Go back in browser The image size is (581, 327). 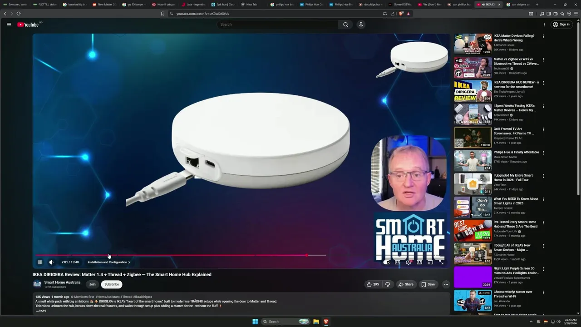coord(5,14)
